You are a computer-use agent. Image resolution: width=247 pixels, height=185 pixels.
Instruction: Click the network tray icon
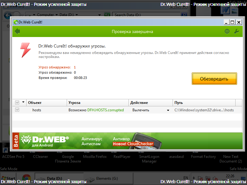[207, 179]
